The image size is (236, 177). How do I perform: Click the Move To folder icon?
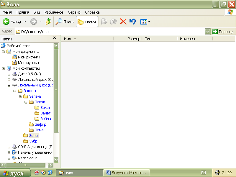click(104, 22)
